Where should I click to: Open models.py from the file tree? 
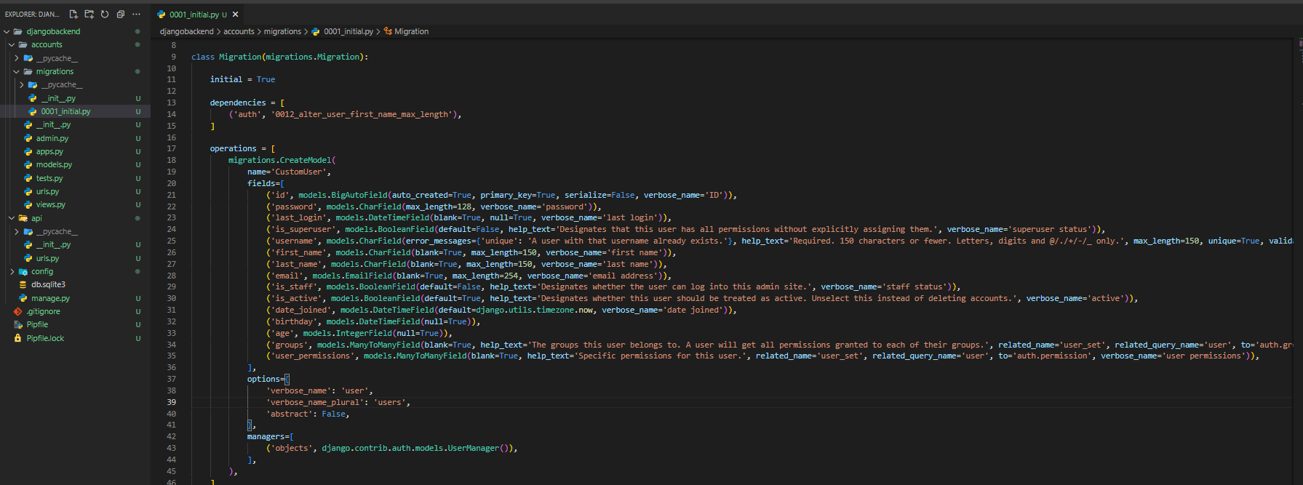[x=54, y=165]
